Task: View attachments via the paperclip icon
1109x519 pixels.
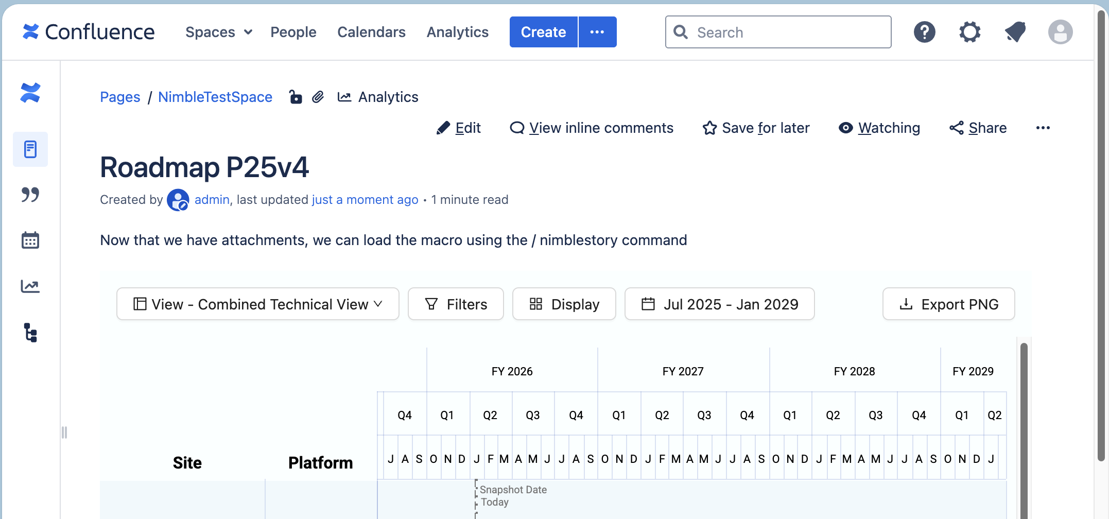Action: click(x=318, y=97)
